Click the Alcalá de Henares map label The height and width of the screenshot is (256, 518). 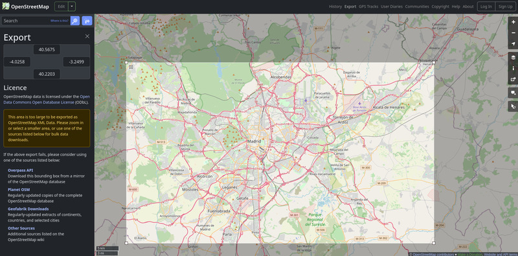point(388,108)
